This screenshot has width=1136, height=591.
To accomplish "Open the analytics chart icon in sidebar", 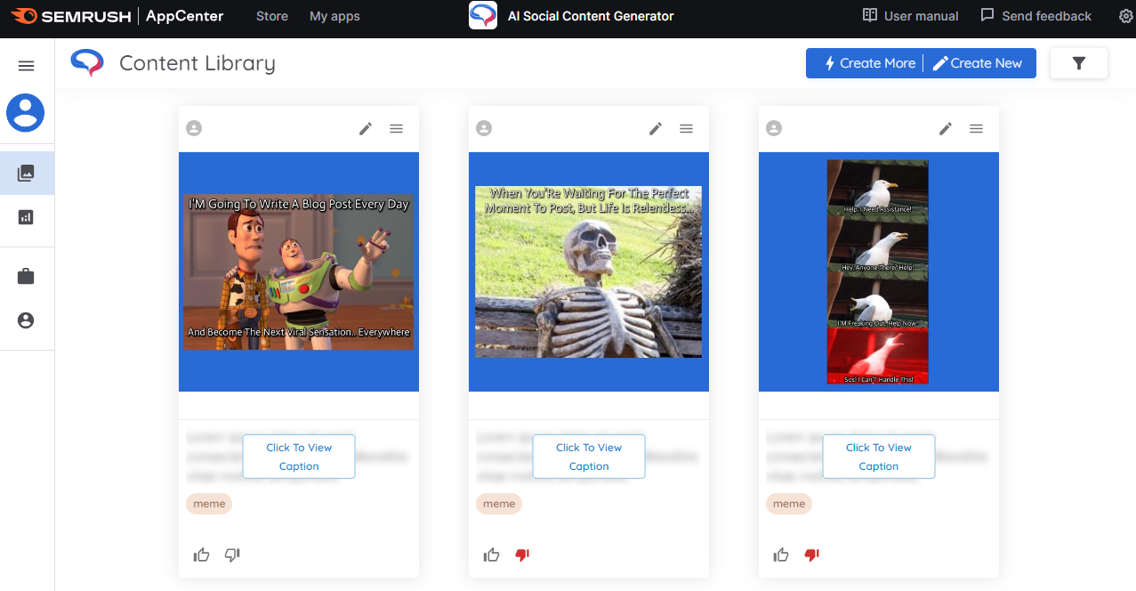I will 26,217.
